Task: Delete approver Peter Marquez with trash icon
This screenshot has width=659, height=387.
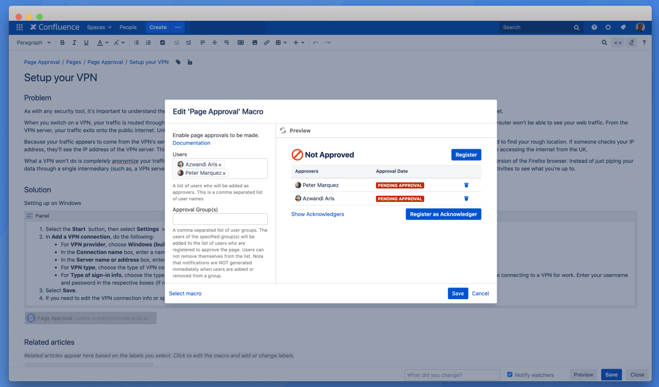Action: pyautogui.click(x=466, y=185)
